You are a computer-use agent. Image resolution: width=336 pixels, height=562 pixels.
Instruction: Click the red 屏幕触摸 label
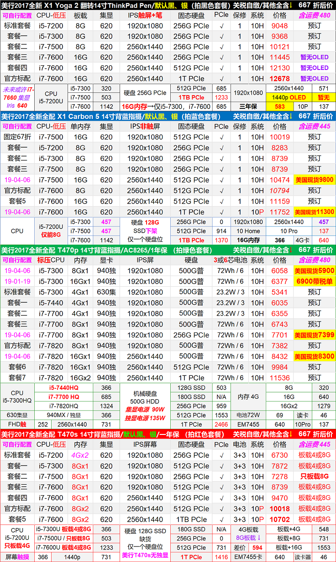pyautogui.click(x=17, y=557)
